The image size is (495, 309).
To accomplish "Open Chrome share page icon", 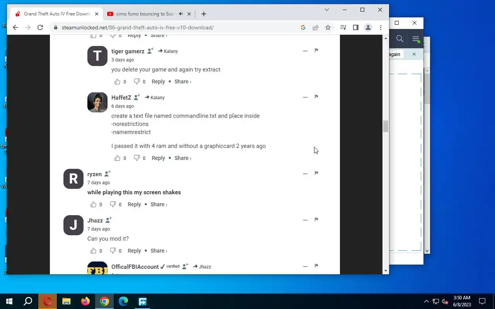I will (316, 27).
